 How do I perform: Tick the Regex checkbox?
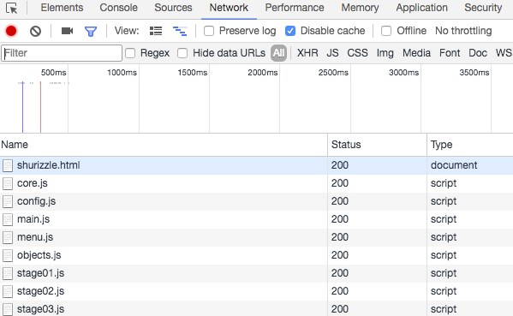pyautogui.click(x=130, y=53)
